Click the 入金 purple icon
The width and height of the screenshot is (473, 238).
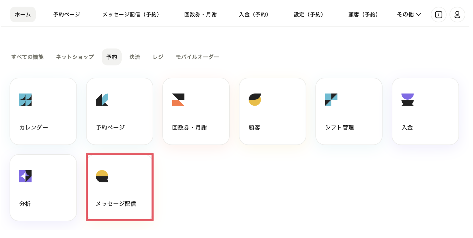click(x=407, y=100)
